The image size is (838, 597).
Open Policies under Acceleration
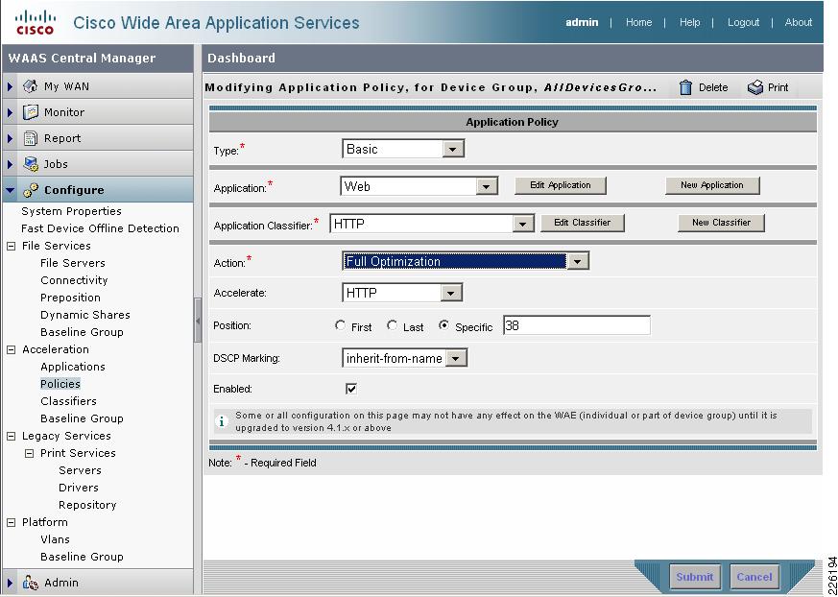(x=60, y=384)
